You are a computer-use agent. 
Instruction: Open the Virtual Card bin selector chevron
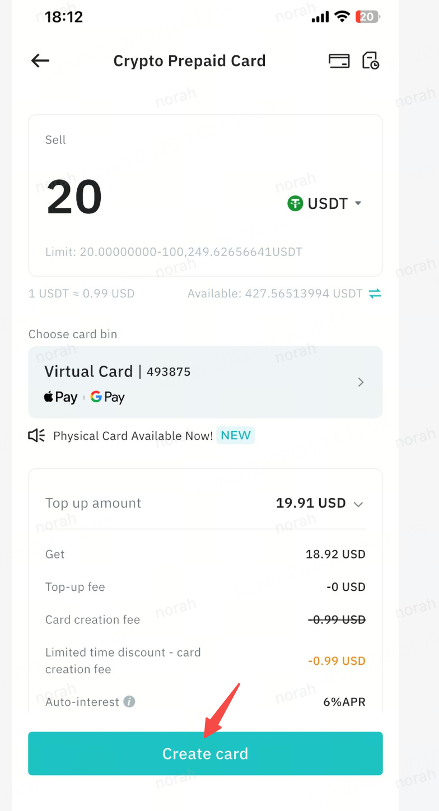click(361, 382)
